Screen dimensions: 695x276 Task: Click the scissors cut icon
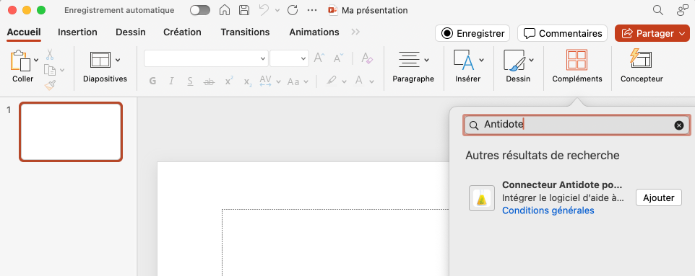pyautogui.click(x=50, y=54)
